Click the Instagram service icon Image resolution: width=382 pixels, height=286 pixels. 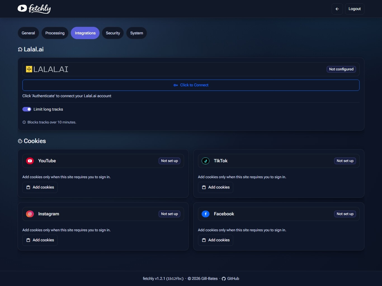30,214
